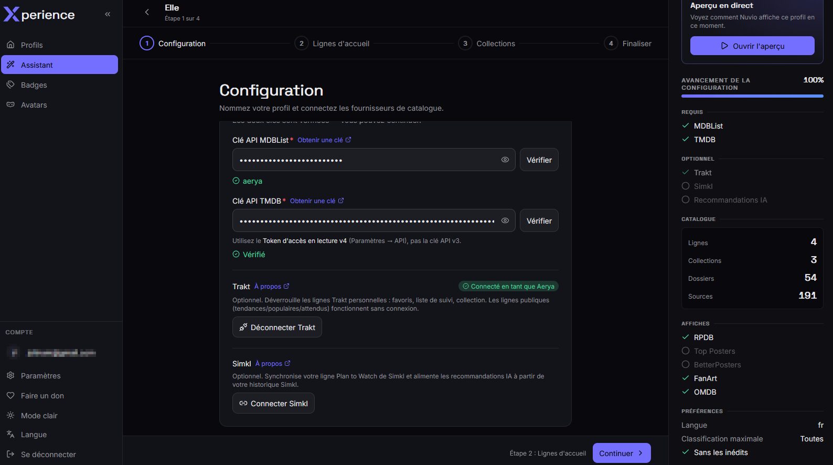Click the MDBList required checkmark
The image size is (833, 465).
(686, 125)
